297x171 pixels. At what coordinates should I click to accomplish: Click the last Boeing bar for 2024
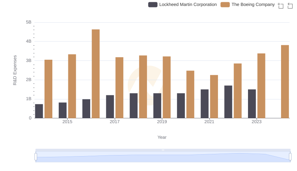pyautogui.click(x=285, y=82)
